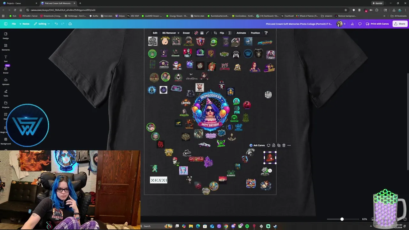Reload the page

15,10
